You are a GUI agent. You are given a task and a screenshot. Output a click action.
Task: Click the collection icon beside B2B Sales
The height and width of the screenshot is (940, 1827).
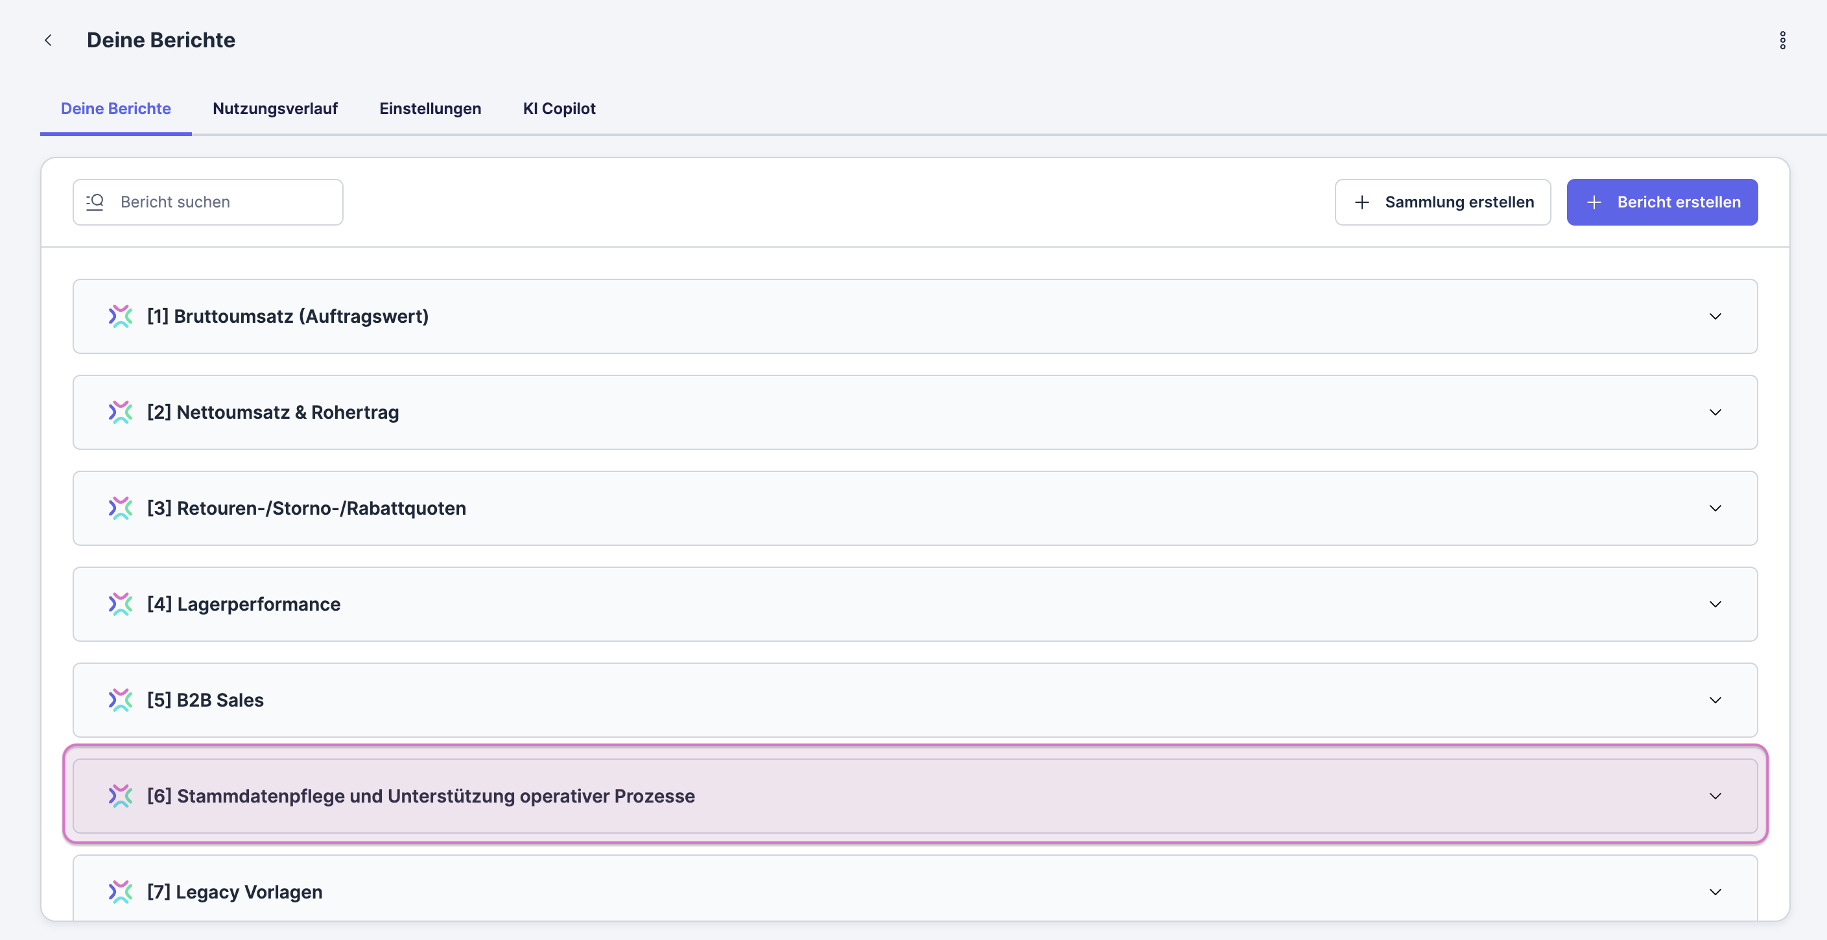point(121,700)
